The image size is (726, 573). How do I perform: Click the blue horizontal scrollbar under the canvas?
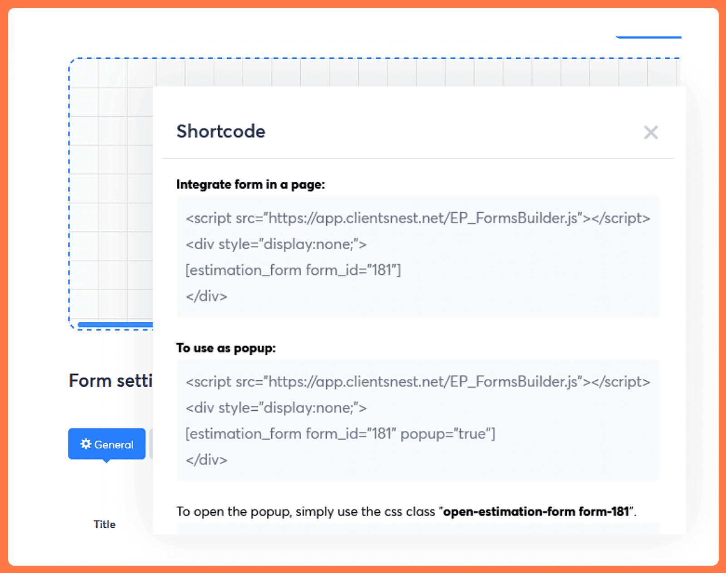click(115, 325)
